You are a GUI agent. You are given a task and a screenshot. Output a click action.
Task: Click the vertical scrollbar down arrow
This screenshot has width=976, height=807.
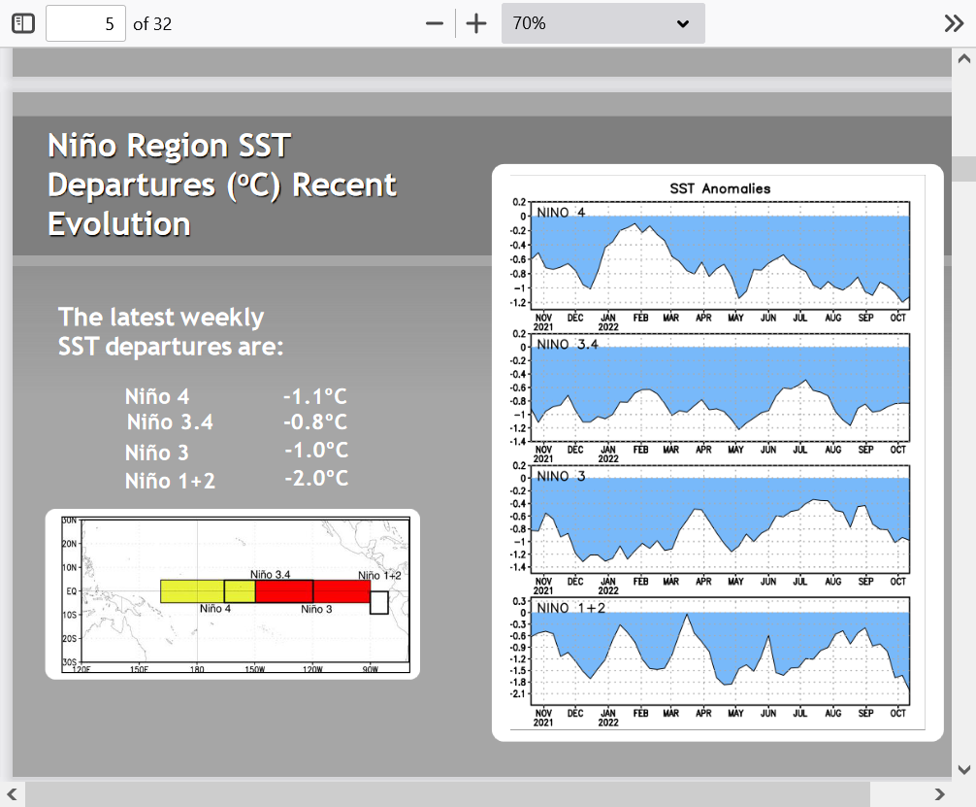tap(964, 769)
